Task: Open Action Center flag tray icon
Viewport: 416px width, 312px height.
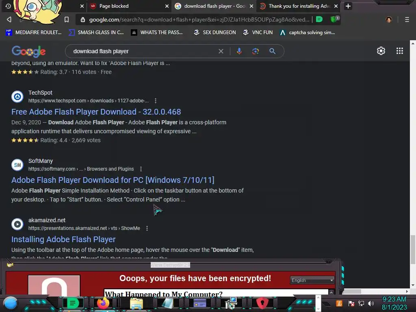Action: point(351,303)
